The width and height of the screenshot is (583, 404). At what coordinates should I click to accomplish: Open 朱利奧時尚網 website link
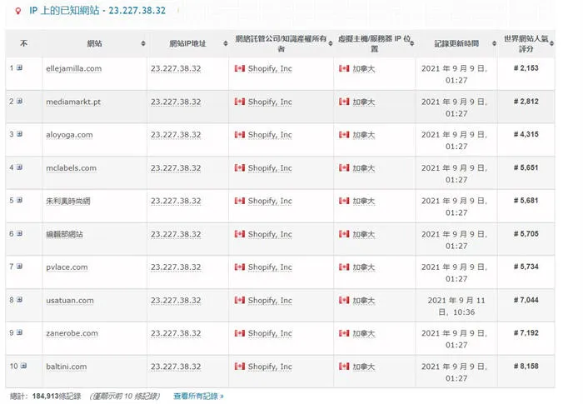tap(68, 201)
